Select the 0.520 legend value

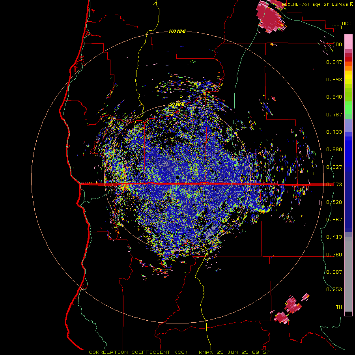(x=334, y=202)
